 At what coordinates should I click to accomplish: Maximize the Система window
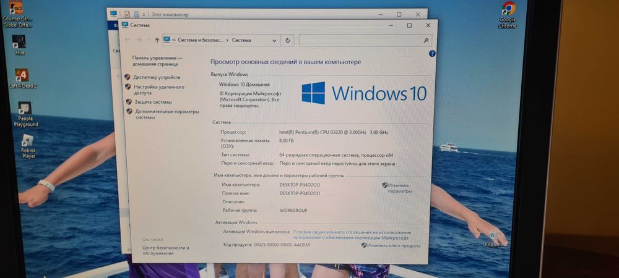click(409, 25)
